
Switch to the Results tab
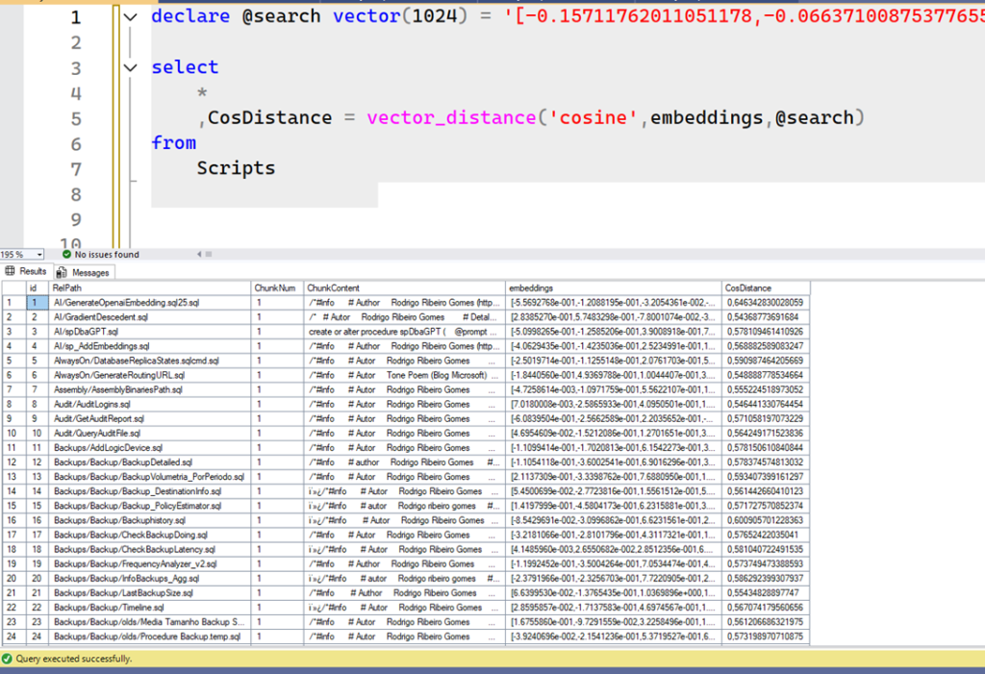27,272
